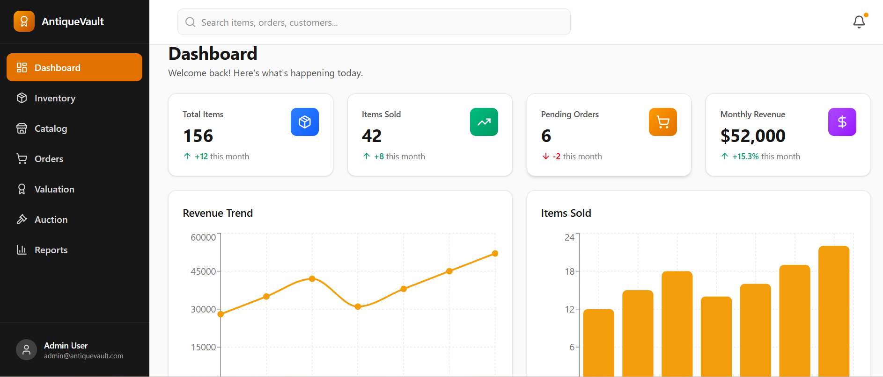Click the Monthly Revenue value "$52,000"

[x=753, y=136]
